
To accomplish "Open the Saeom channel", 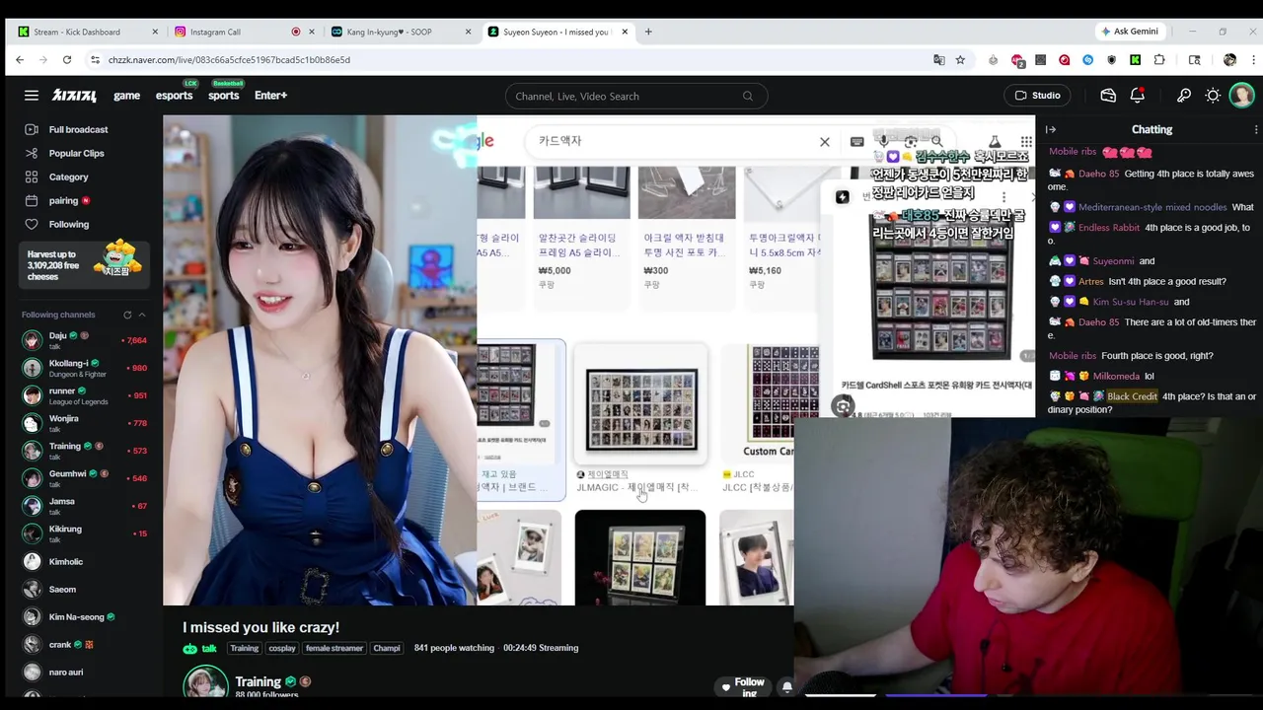I will (85, 589).
